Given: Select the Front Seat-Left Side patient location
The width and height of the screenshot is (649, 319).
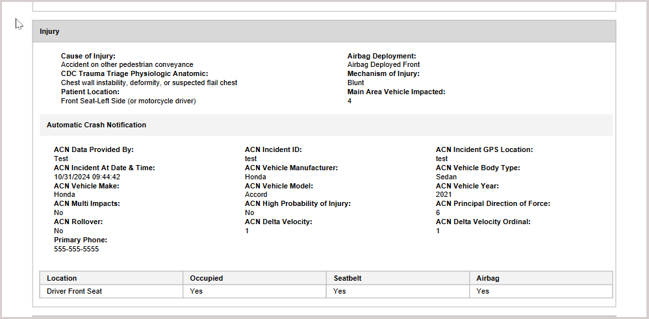Looking at the screenshot, I should (128, 101).
